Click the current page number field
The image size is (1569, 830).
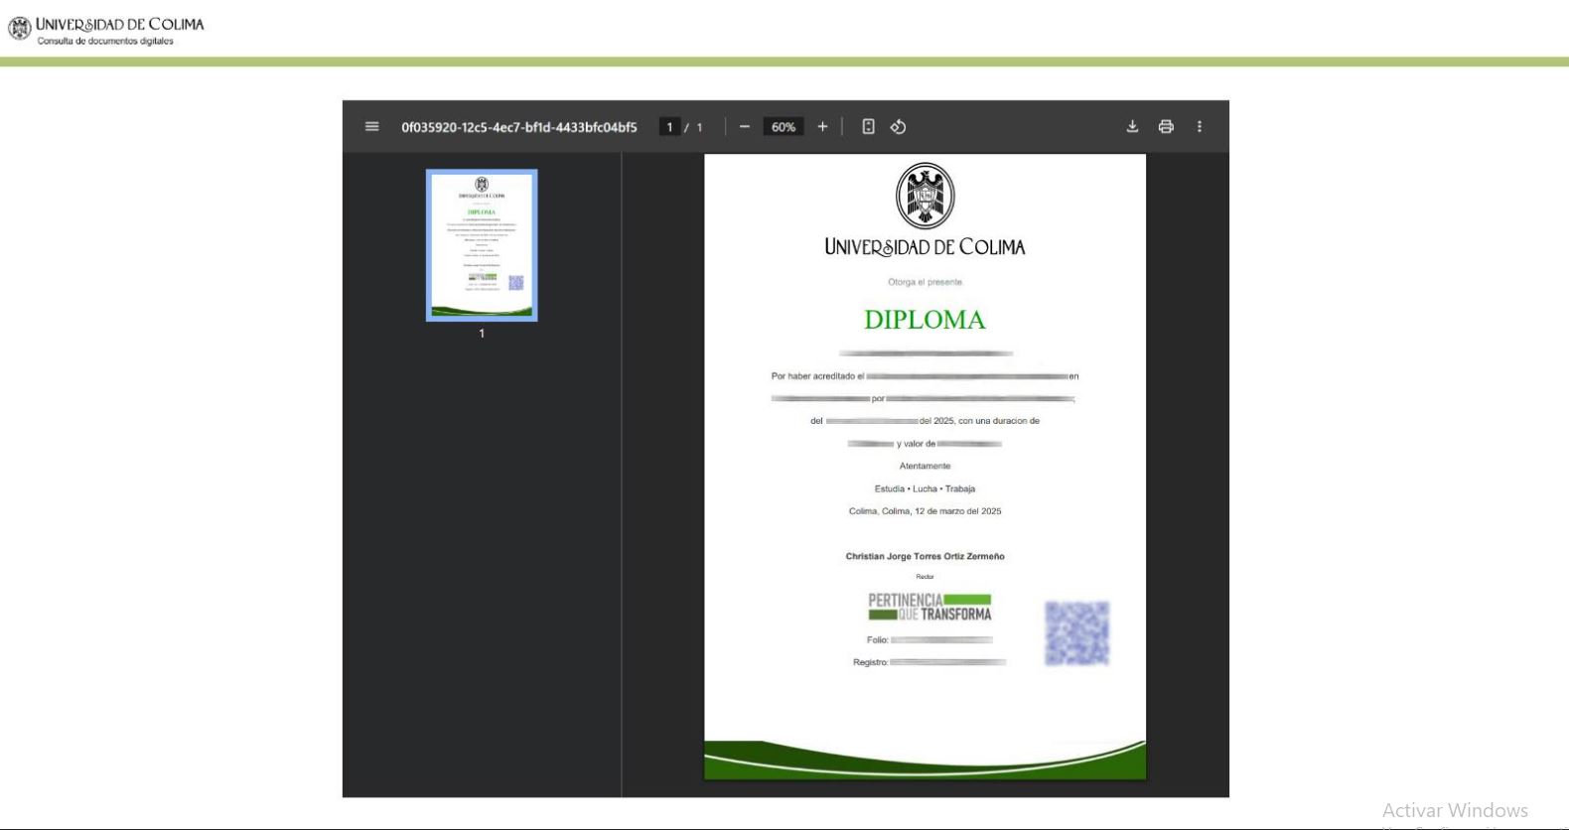(x=670, y=127)
